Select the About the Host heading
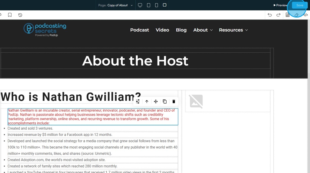The height and width of the screenshot is (173, 310). pyautogui.click(x=135, y=61)
